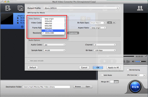Open the Channel dropdown
148x97 pixels.
coord(105,45)
